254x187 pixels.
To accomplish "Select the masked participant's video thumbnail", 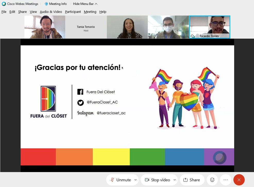I will pyautogui.click(x=168, y=27).
